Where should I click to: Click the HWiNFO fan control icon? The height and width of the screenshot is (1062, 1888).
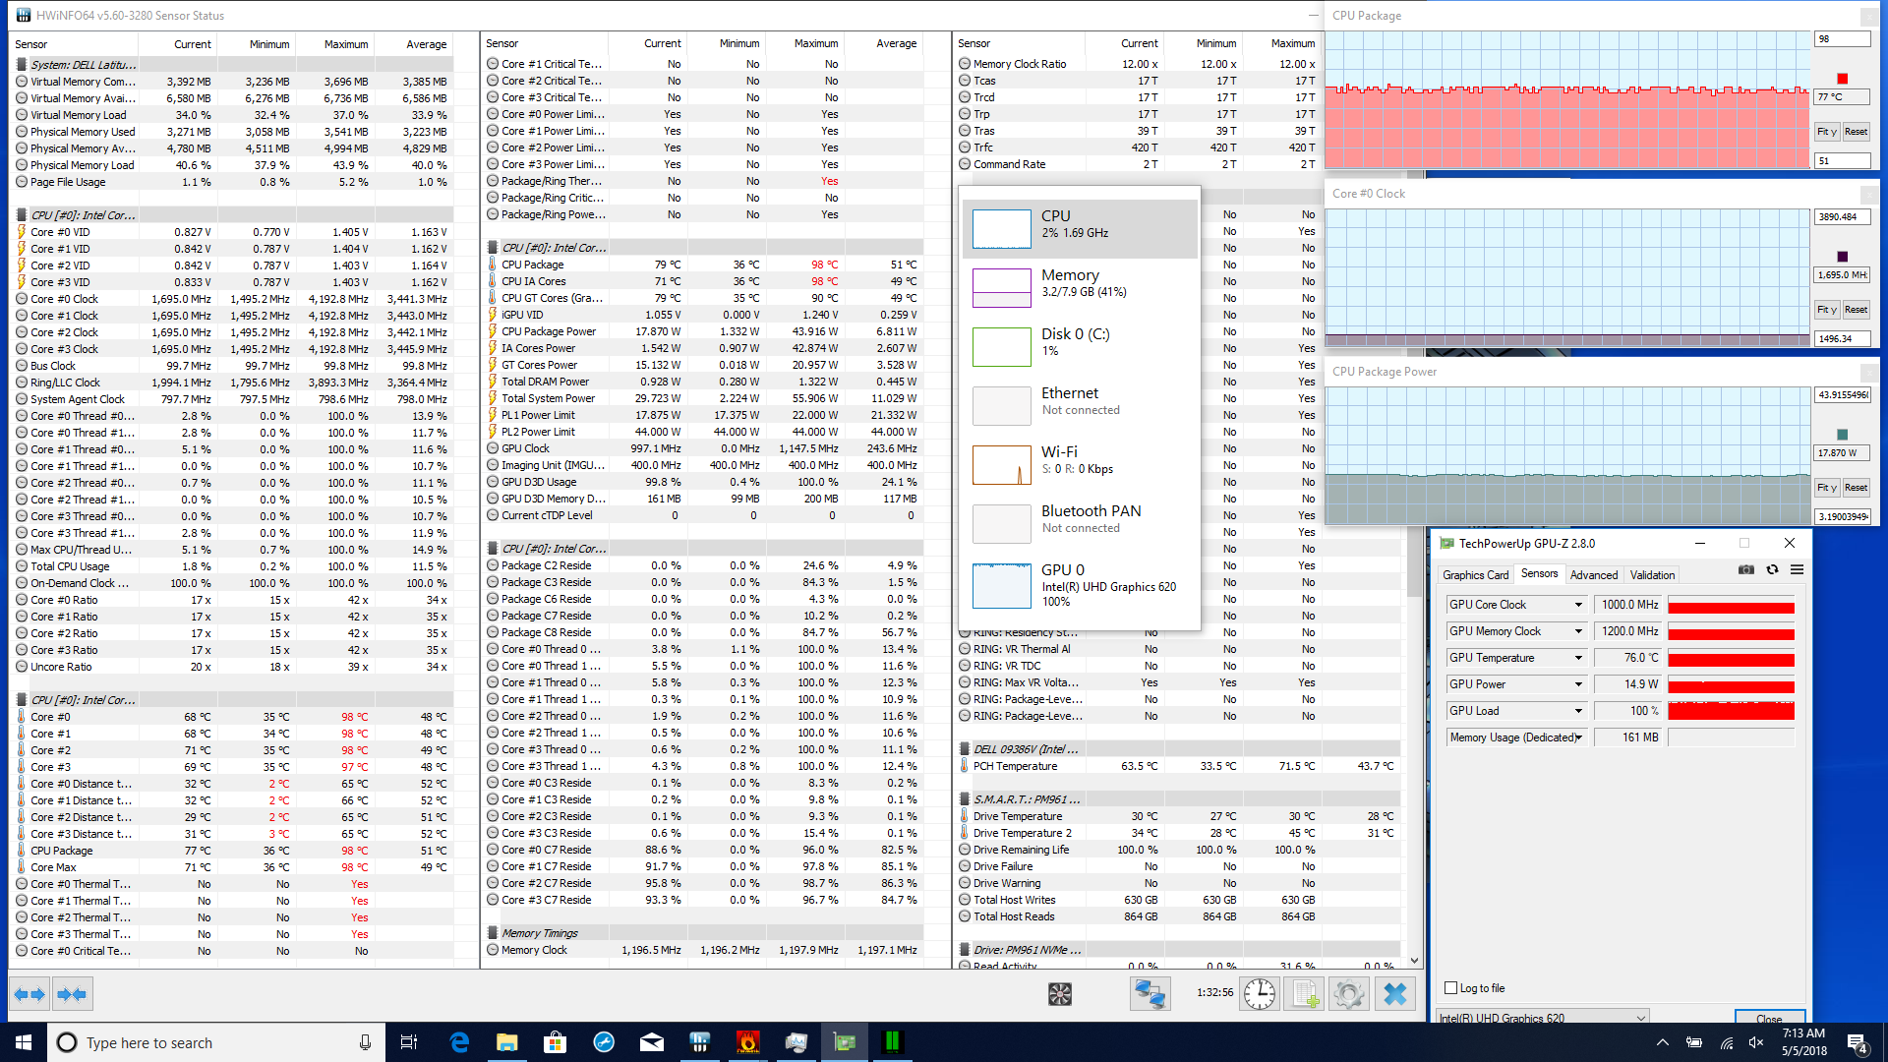point(1059,994)
